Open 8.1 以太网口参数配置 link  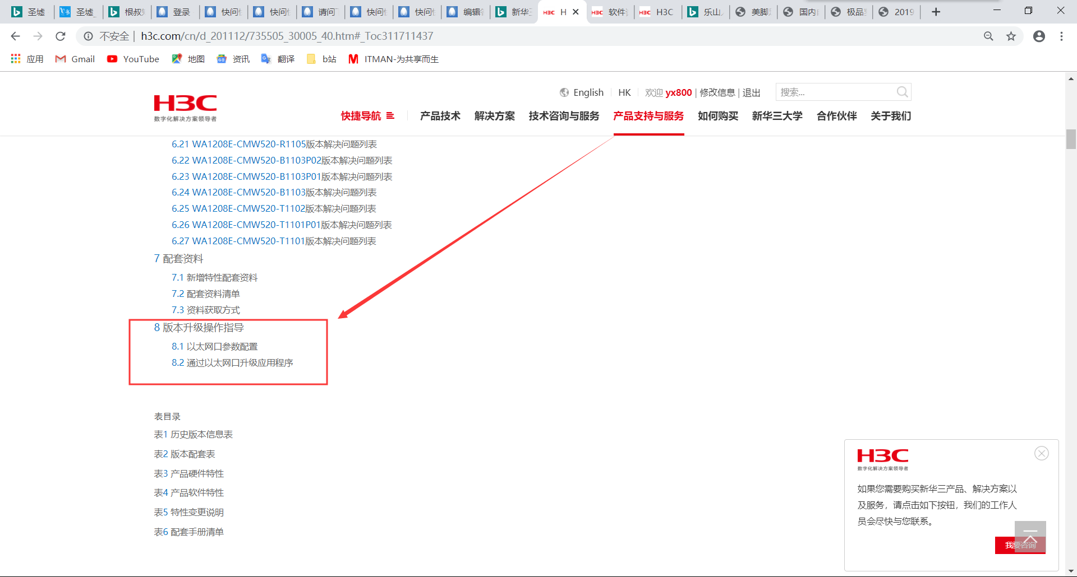[x=215, y=347]
